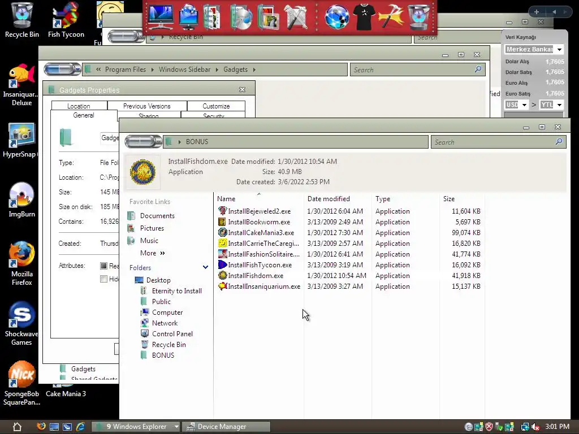
Task: Click Show Desktop quick launch icon
Action: (54, 427)
